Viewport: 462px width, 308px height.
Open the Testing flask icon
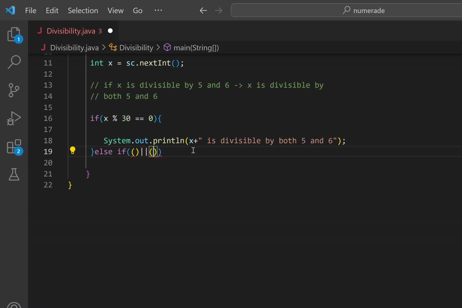click(14, 174)
